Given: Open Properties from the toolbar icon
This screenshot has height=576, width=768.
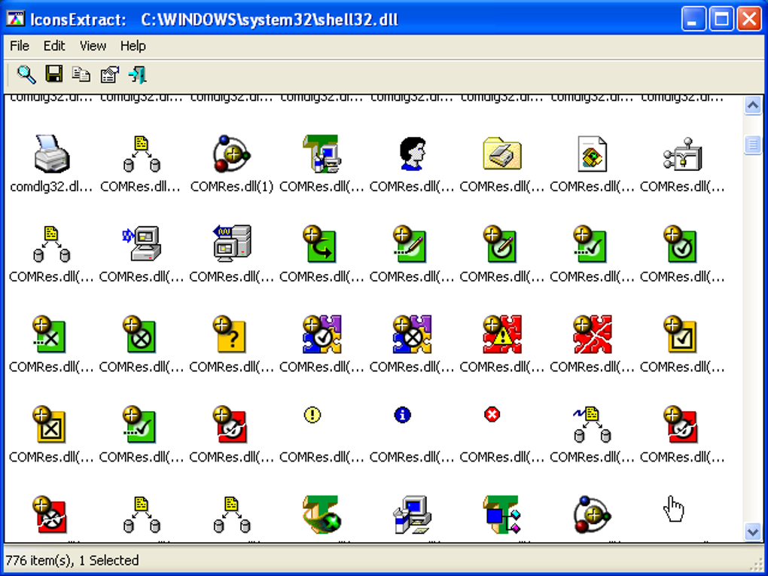Looking at the screenshot, I should pyautogui.click(x=110, y=75).
